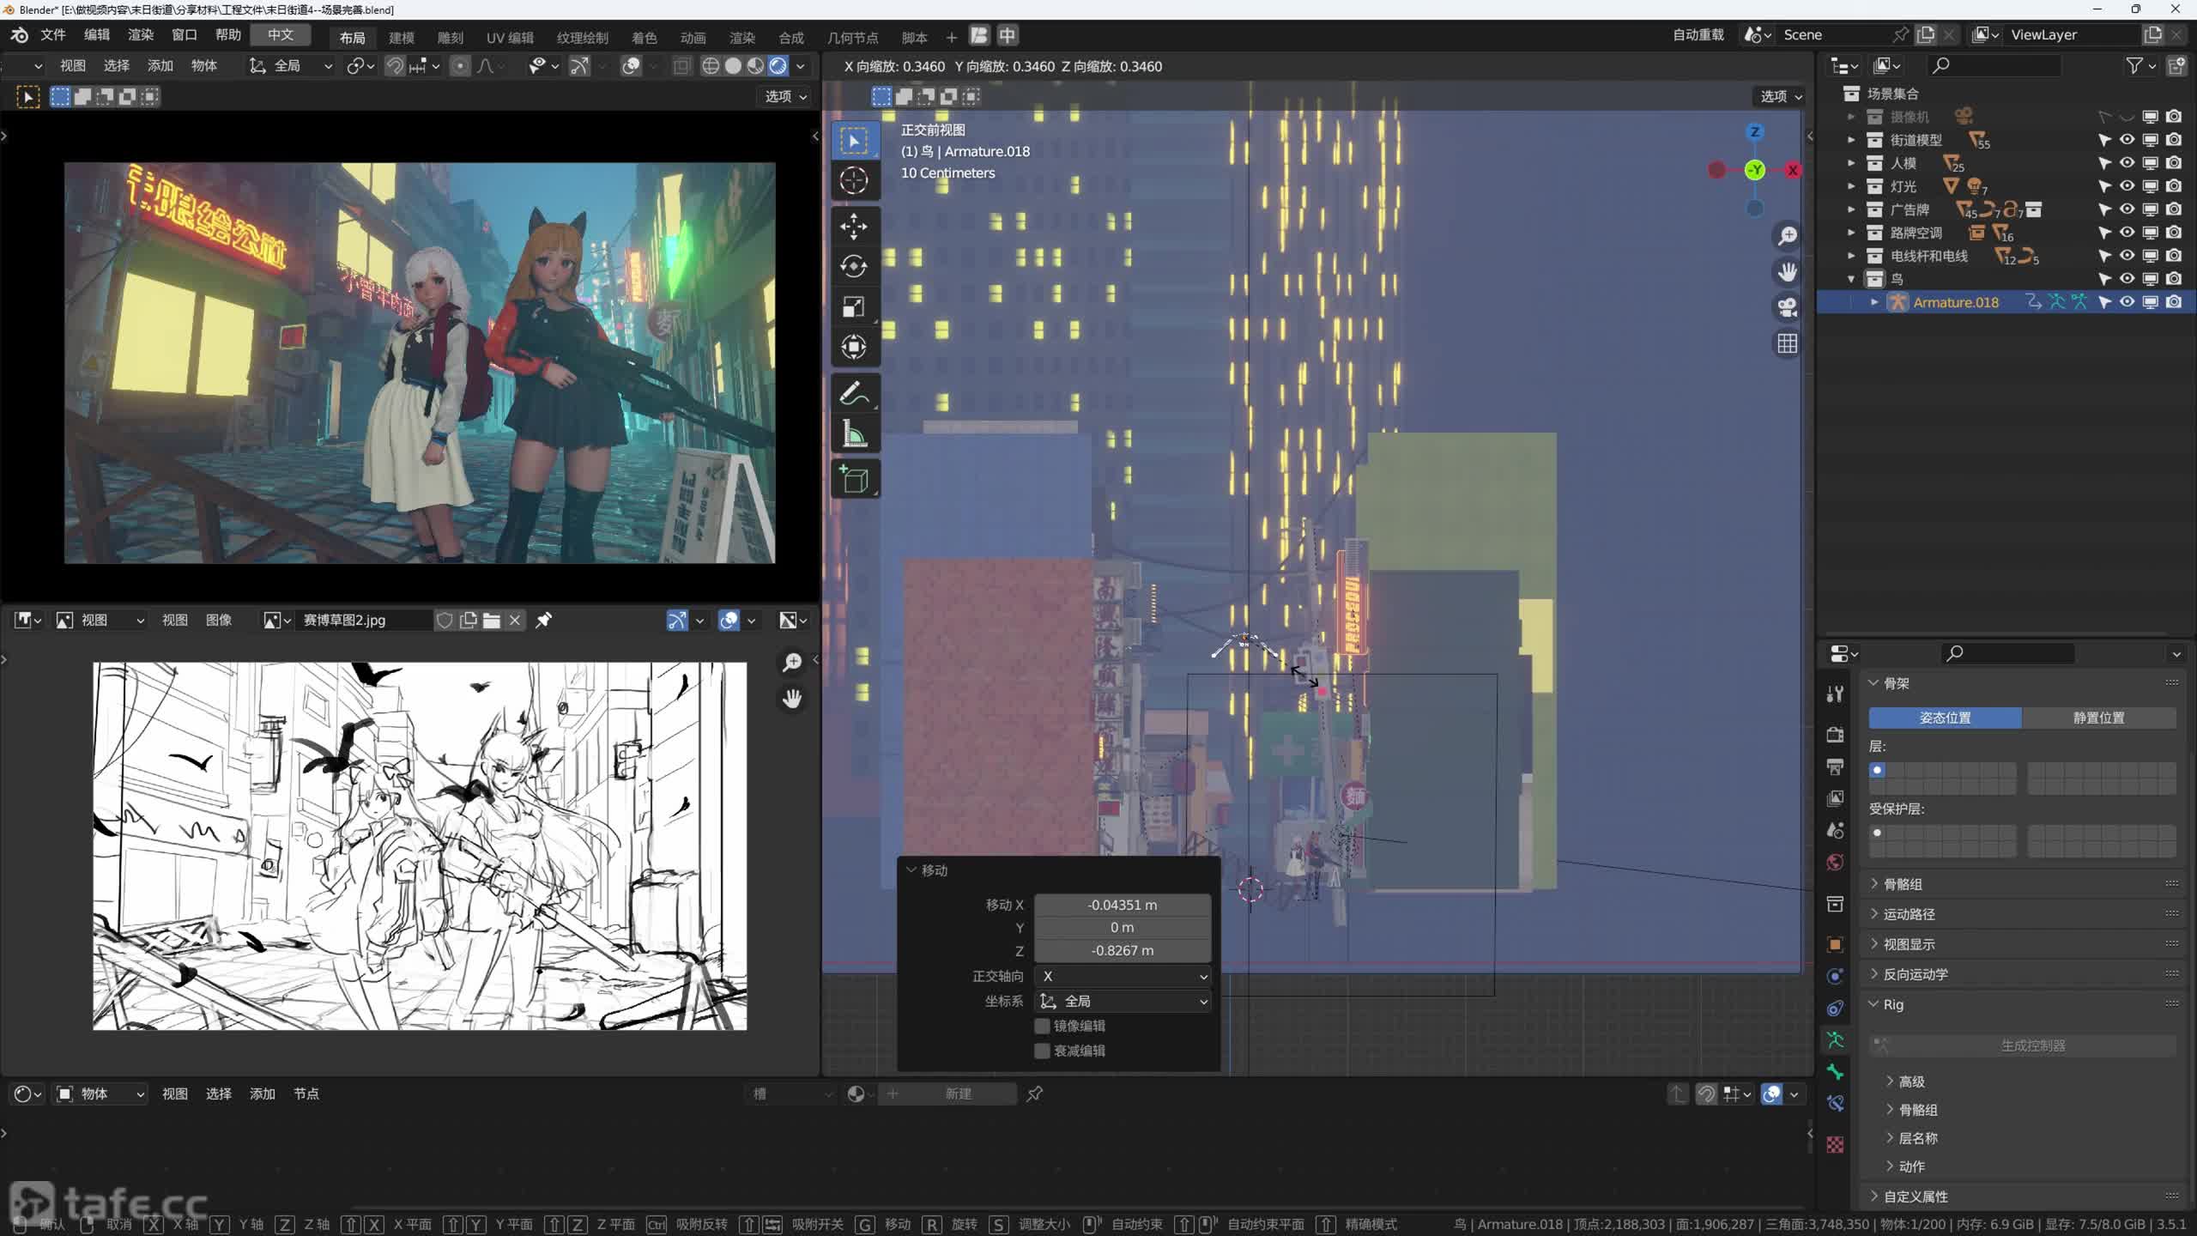Click the 自动重载 button
Screen dimensions: 2197x1236
pyautogui.click(x=1698, y=34)
